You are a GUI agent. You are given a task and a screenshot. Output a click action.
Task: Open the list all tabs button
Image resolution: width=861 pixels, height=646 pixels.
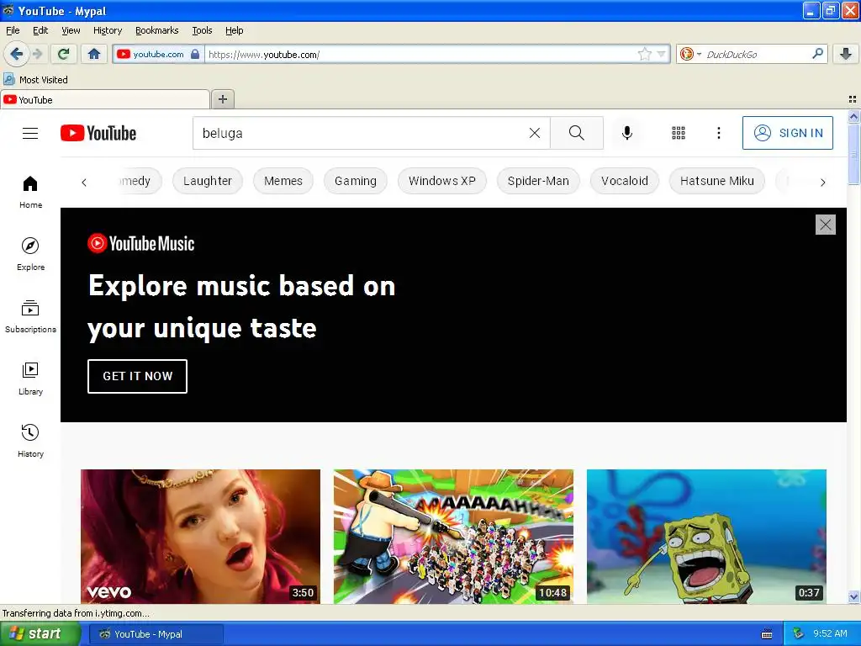[x=853, y=99]
